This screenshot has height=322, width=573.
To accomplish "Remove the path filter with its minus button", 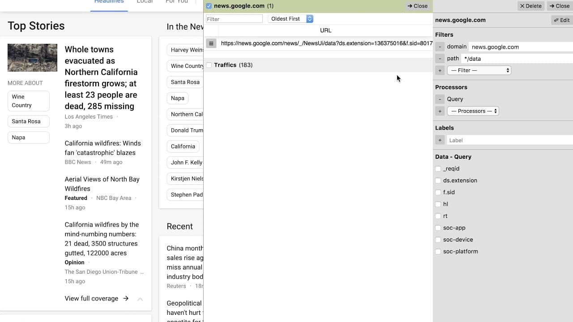I will tap(440, 59).
